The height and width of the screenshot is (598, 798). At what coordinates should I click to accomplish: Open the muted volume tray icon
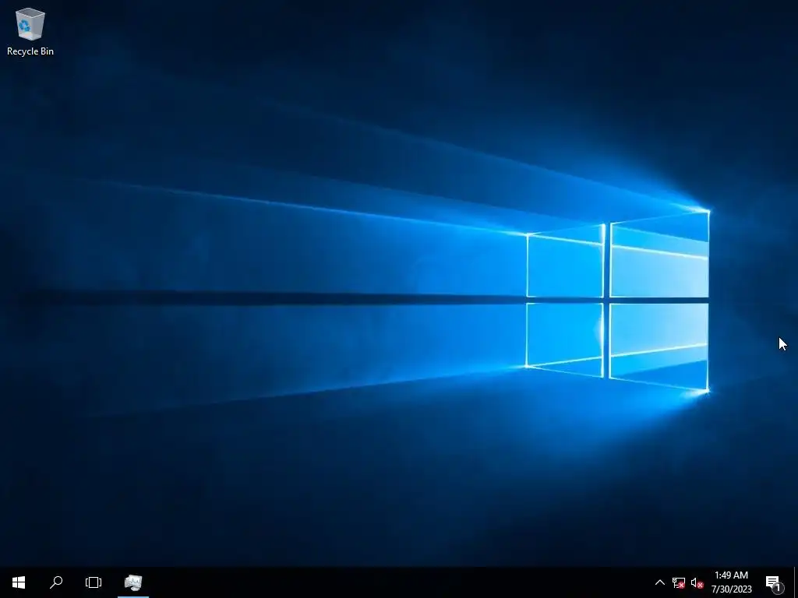point(697,582)
